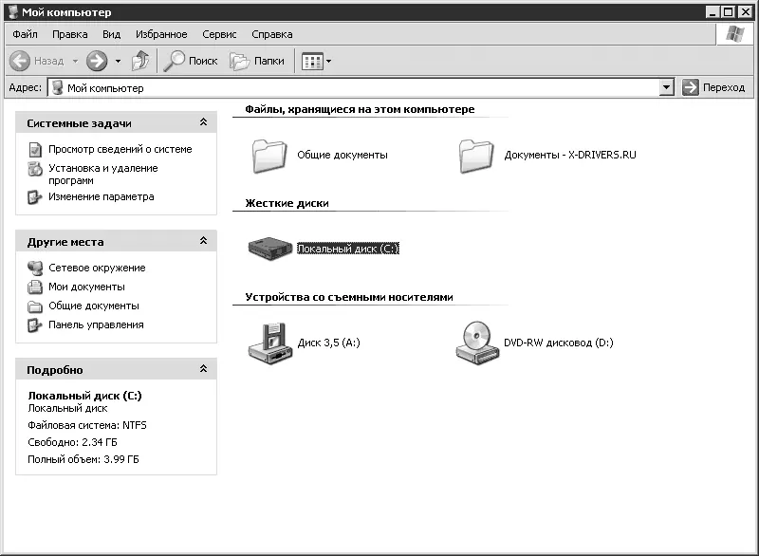Open the Избранное menu
Image resolution: width=759 pixels, height=556 pixels.
pos(161,34)
